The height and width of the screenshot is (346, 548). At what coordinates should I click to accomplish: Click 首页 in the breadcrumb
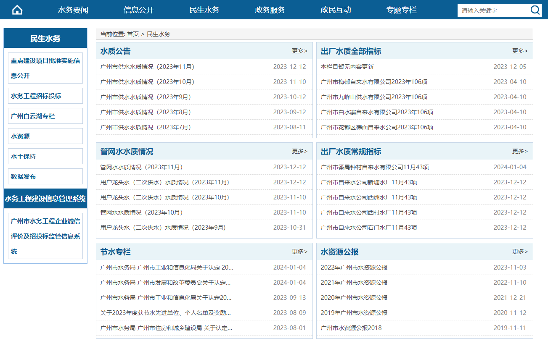click(x=133, y=34)
